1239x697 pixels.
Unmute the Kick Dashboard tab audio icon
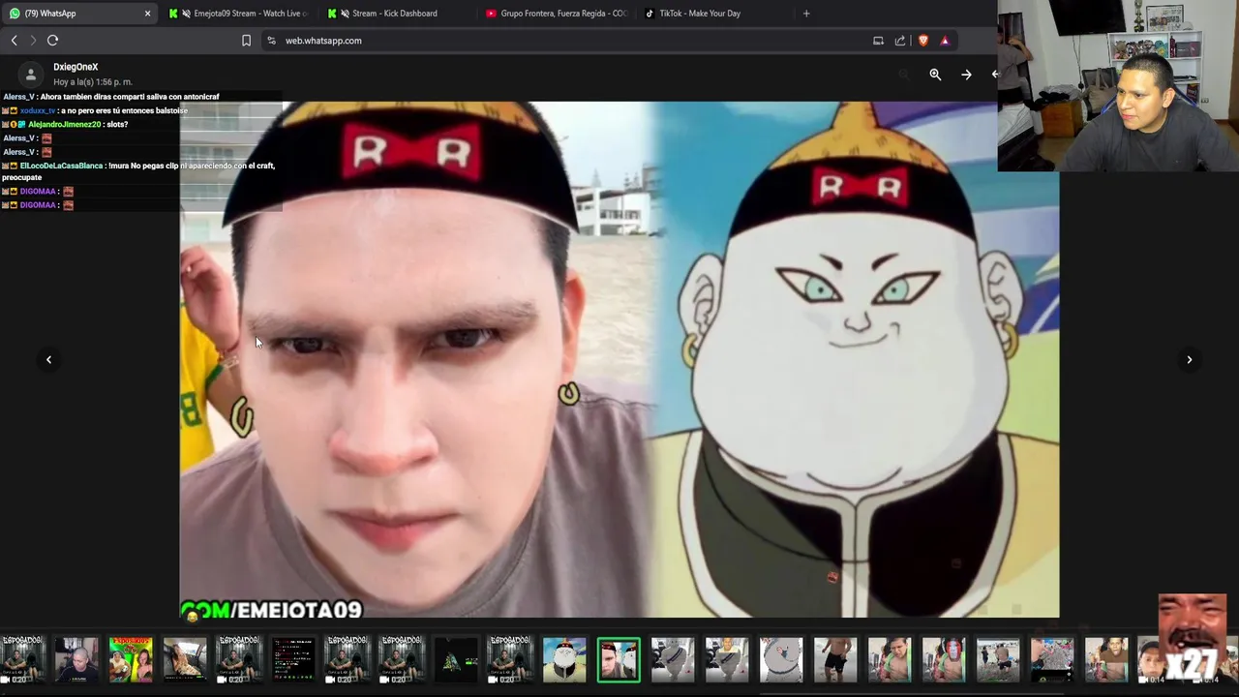[x=345, y=14]
